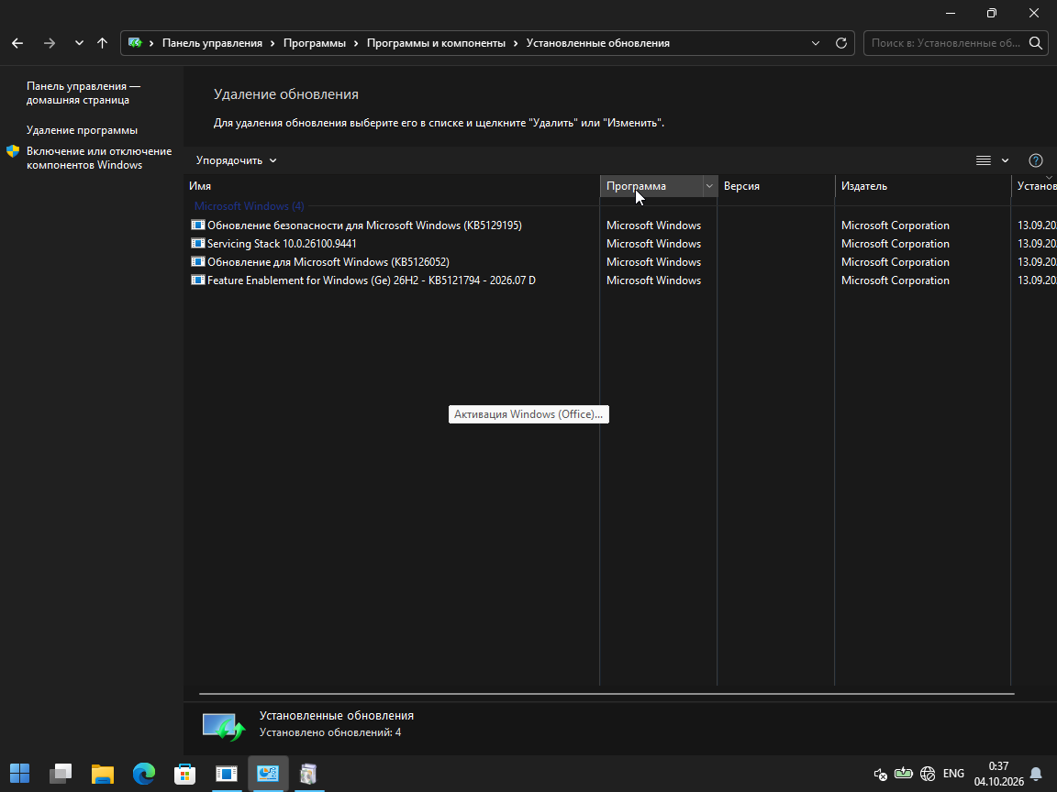1057x792 pixels.
Task: Sort by Программа column header
Action: click(x=651, y=186)
